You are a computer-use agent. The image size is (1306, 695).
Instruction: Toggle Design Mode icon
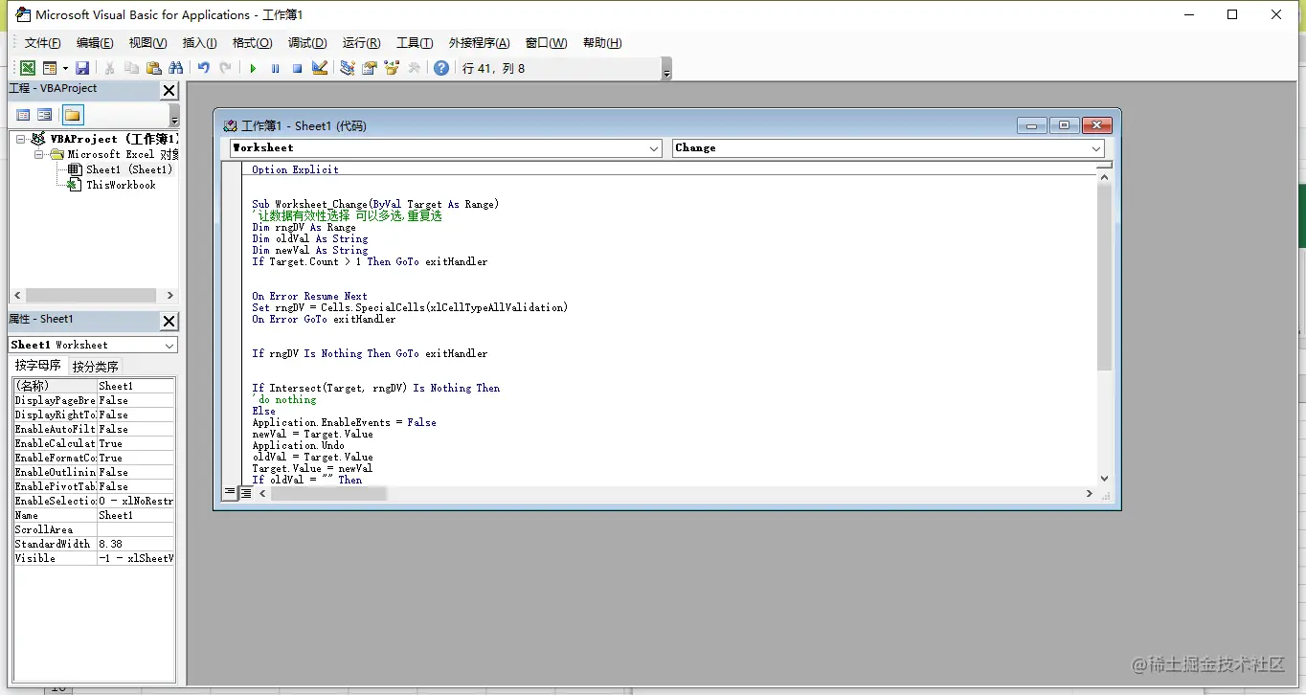320,68
